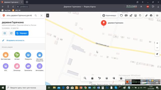The image size is (161, 90).
Task: Choose the Продукты category icon
Action: coord(28,55)
